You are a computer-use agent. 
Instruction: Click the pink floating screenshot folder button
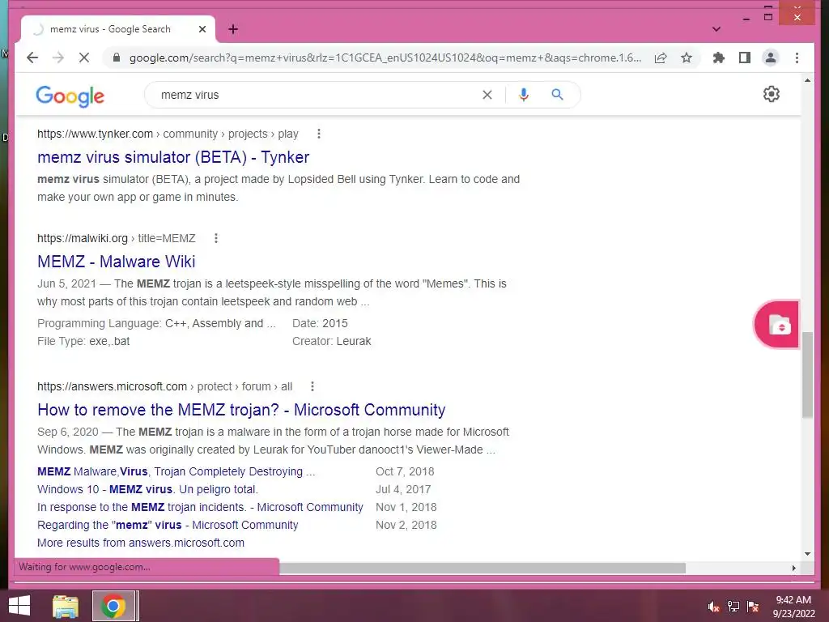[x=777, y=325]
